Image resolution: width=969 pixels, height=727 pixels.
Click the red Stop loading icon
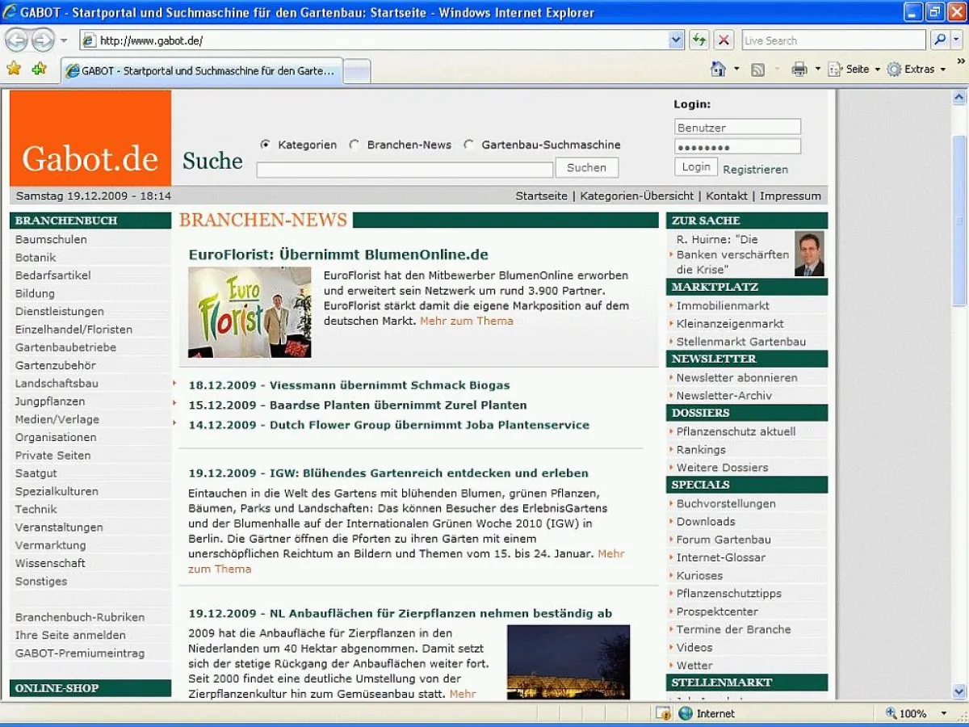click(x=724, y=40)
